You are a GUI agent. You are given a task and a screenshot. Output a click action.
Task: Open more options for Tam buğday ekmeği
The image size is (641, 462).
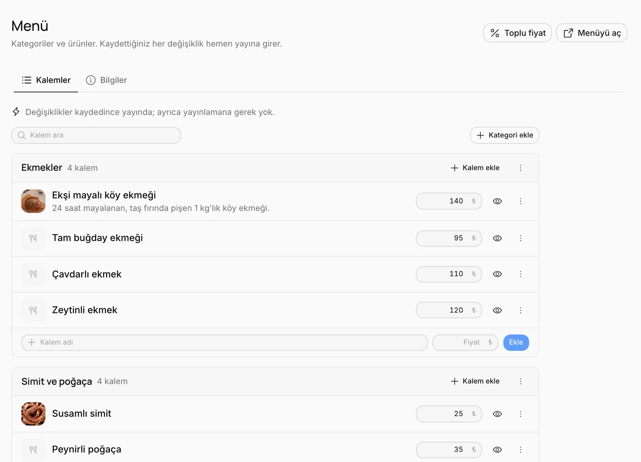tap(520, 238)
